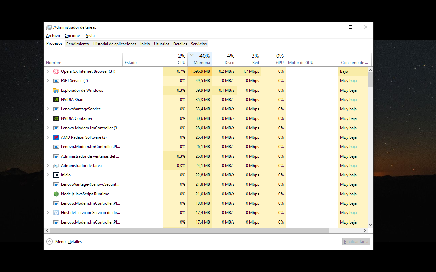The image size is (436, 272).
Task: Sort by the Nombre column header
Action: point(83,59)
